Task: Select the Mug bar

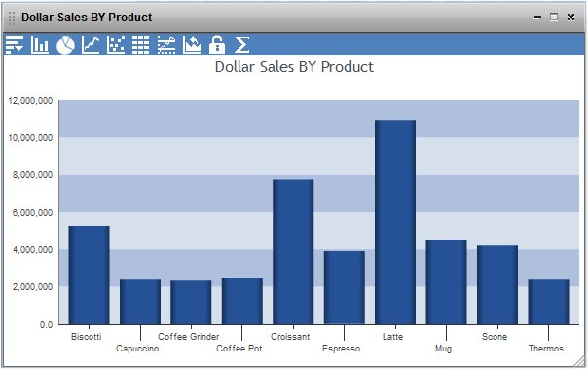Action: pos(446,282)
